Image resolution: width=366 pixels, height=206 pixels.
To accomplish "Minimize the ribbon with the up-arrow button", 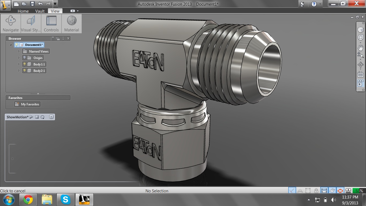I will pyautogui.click(x=73, y=11).
